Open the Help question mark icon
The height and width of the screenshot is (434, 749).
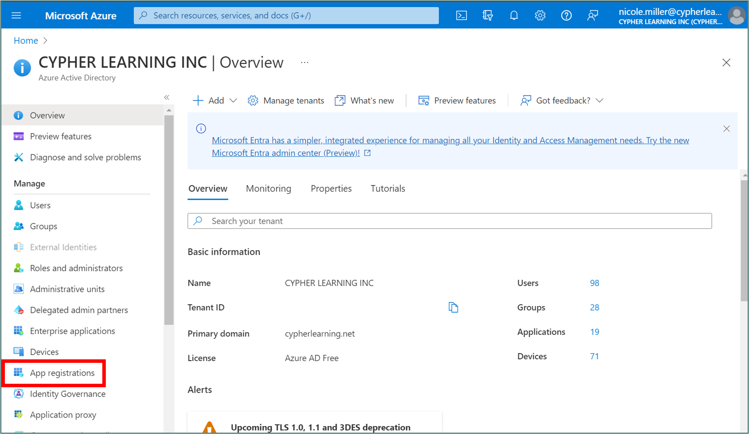pyautogui.click(x=566, y=15)
